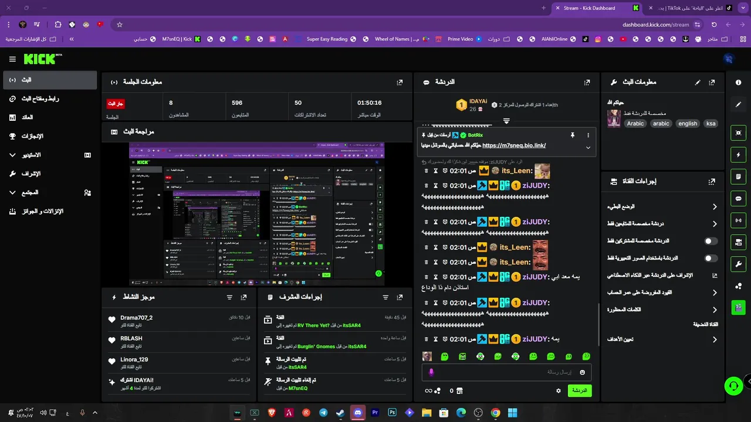Click the Arabic tag in stream info
This screenshot has width=751, height=422.
[635, 124]
